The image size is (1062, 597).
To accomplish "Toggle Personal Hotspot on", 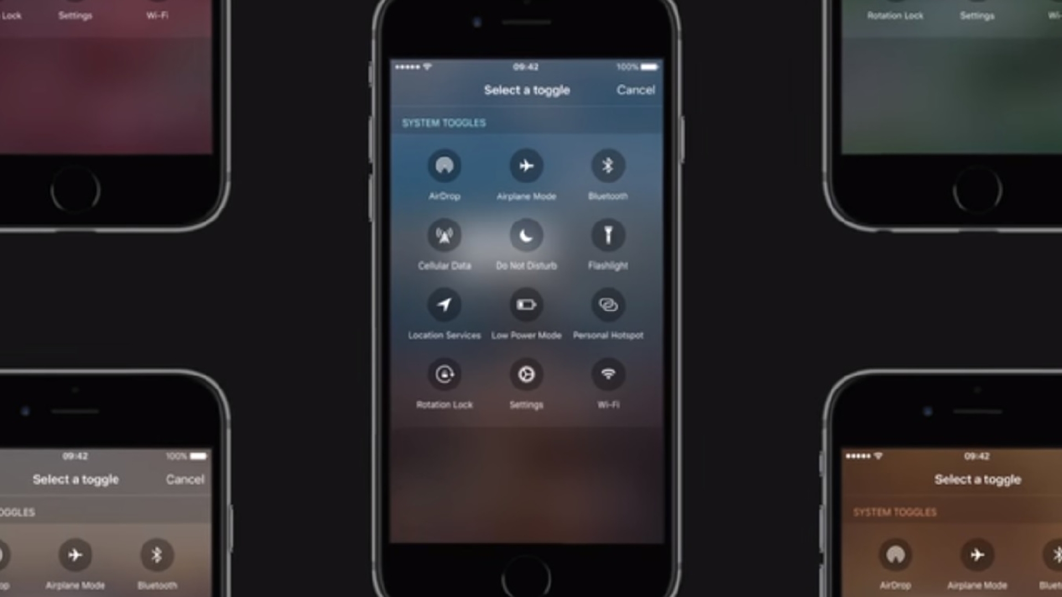I will (607, 305).
